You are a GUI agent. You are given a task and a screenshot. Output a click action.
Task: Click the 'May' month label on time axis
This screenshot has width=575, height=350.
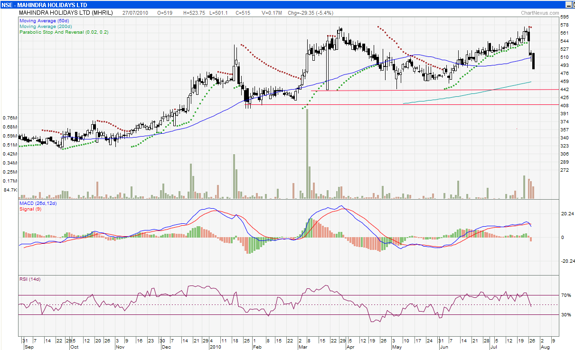coord(397,347)
